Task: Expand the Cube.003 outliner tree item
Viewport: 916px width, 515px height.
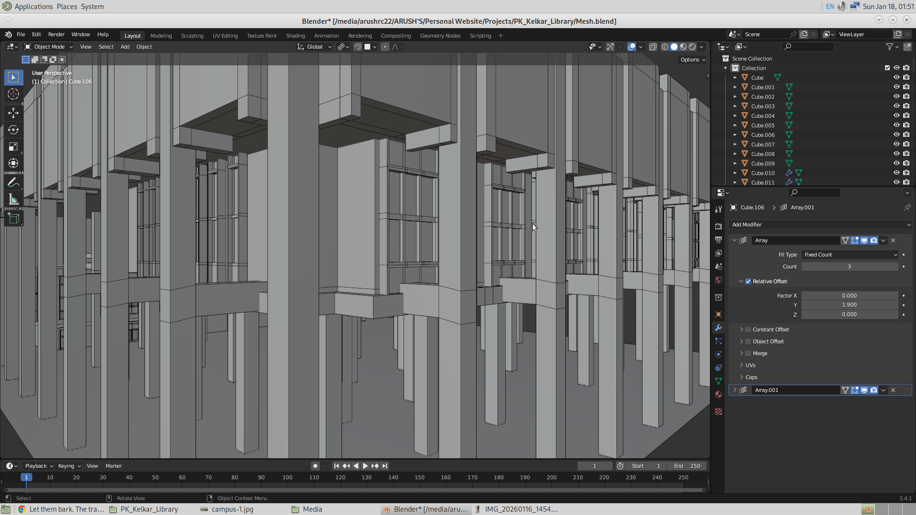Action: 735,106
